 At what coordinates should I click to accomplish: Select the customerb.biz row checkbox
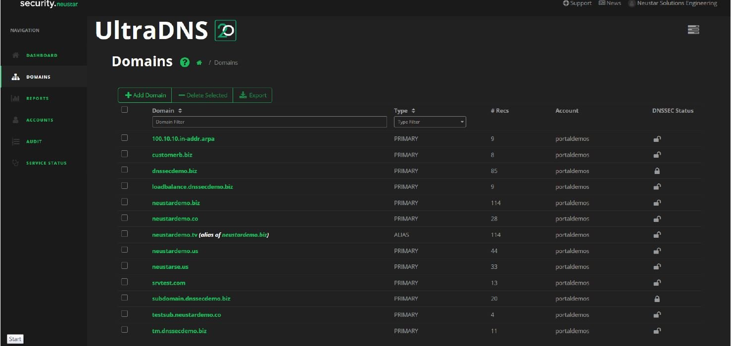coord(125,154)
